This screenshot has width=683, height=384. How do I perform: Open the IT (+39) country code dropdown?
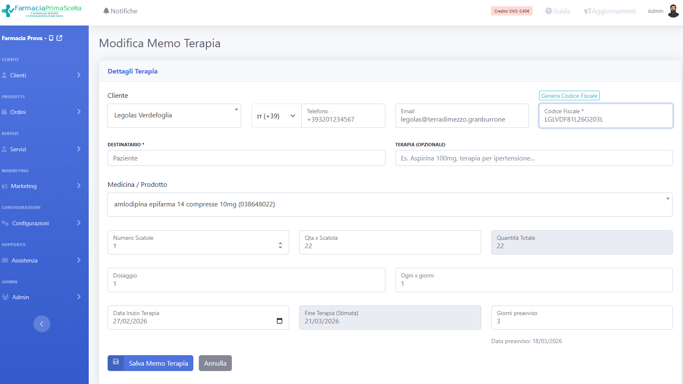coord(276,116)
